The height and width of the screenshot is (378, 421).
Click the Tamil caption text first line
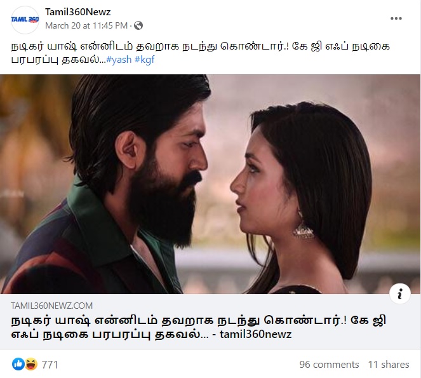point(200,46)
